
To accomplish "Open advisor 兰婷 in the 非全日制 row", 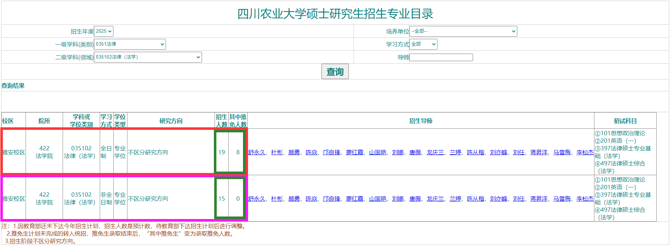I will coord(455,199).
